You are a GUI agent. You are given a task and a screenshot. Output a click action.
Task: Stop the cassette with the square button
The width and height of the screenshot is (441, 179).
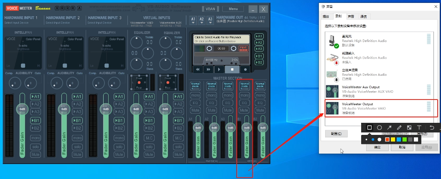[232, 69]
